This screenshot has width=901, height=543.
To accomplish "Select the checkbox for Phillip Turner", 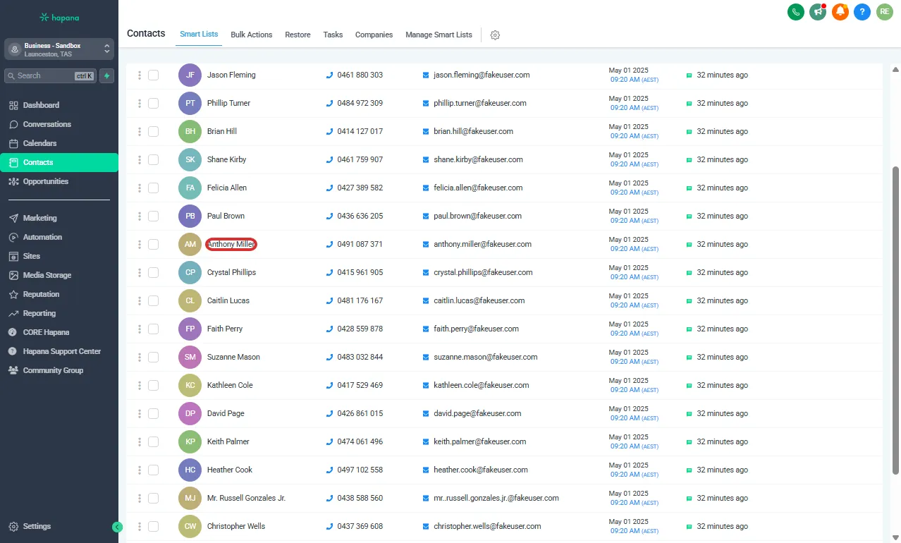I will coord(153,103).
